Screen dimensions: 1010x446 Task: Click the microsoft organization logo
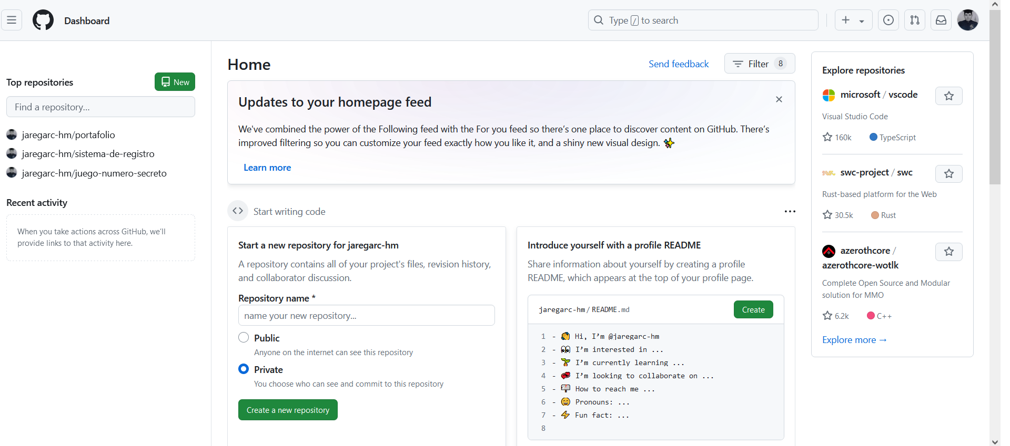[829, 95]
